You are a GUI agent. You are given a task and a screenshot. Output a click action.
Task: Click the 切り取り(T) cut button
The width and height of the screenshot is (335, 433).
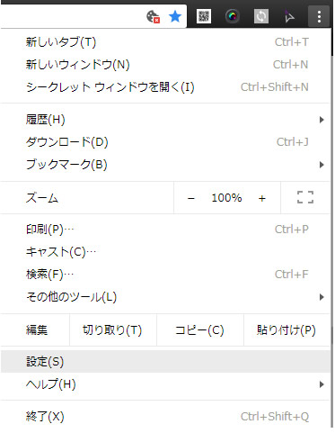point(112,330)
